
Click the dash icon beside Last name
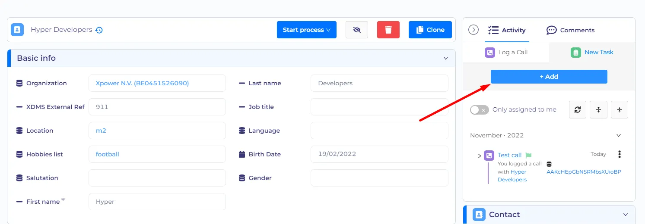click(242, 83)
